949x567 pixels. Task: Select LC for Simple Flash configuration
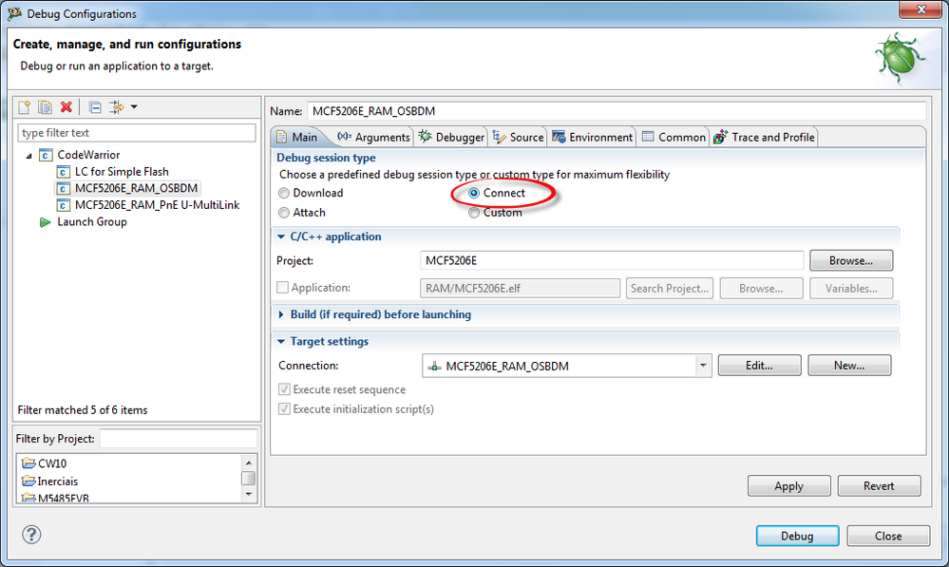click(121, 172)
